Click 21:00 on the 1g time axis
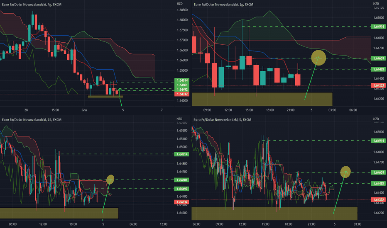This screenshot has width=387, height=228. pyautogui.click(x=291, y=110)
